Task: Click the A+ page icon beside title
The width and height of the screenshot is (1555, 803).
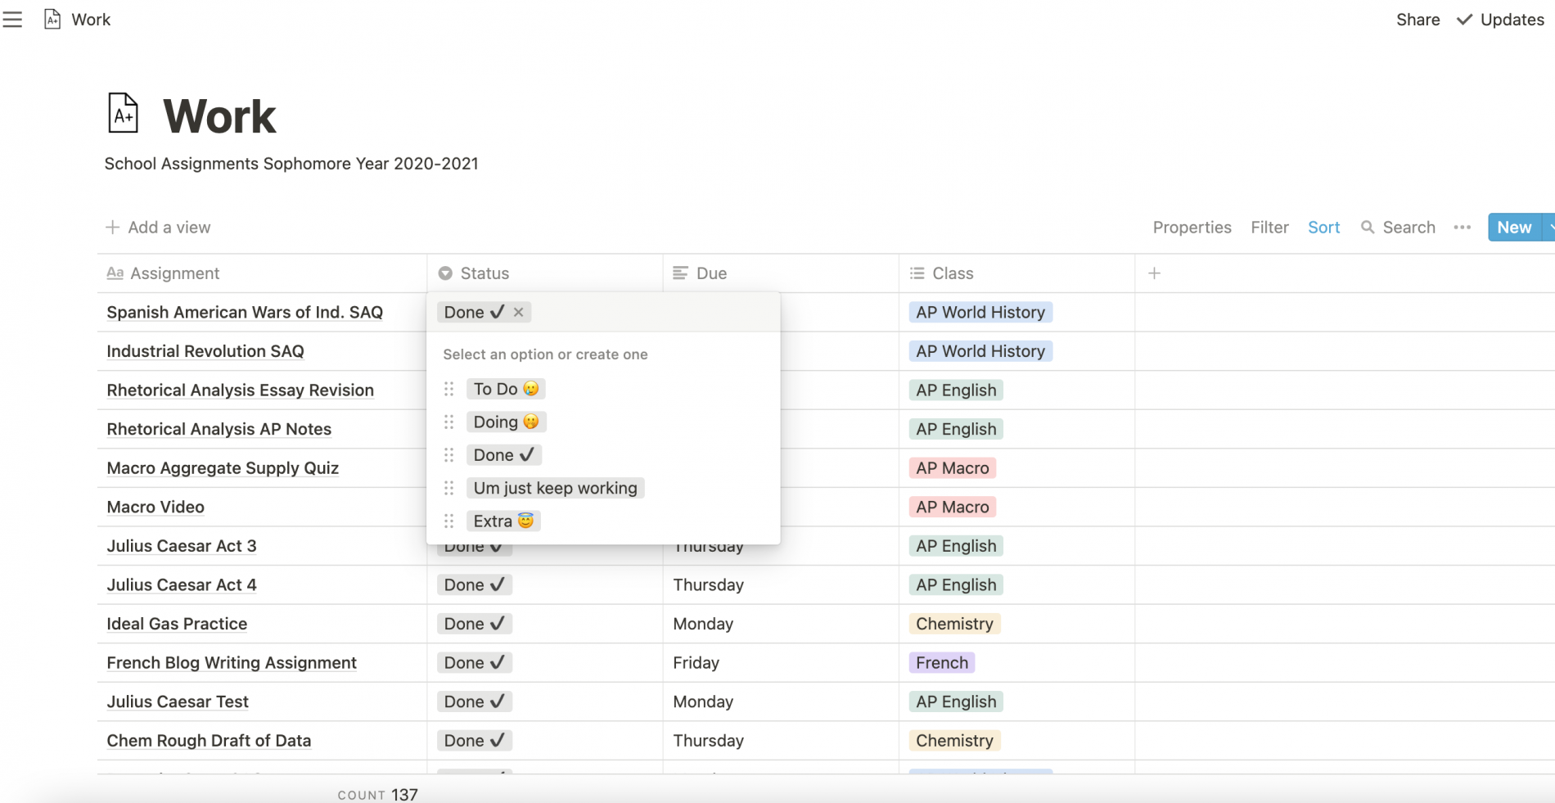Action: [124, 113]
